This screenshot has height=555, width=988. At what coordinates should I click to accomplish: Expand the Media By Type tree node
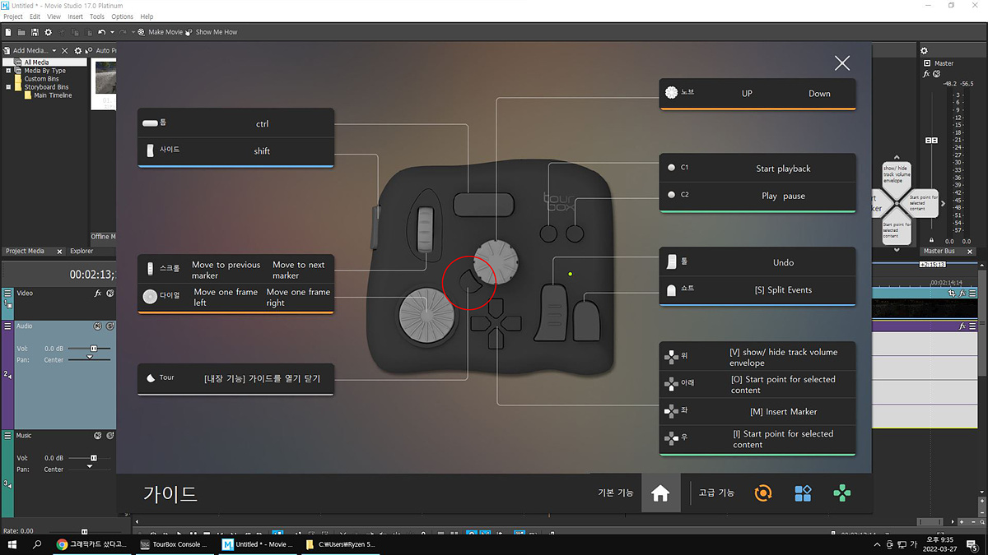pos(8,71)
